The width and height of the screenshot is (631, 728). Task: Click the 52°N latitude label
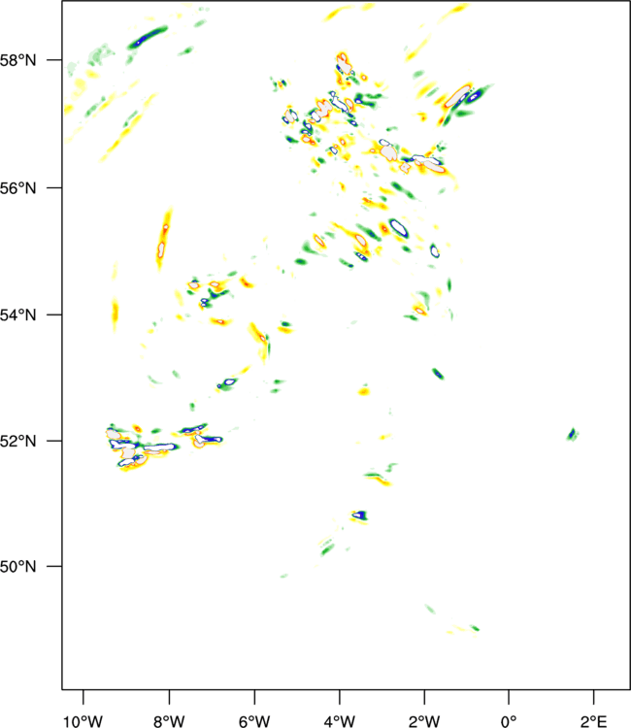coord(17,441)
